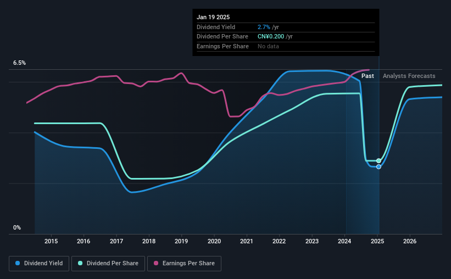Click the 2.7% dividend yield value
Screen dimensions: 451x279
coord(264,27)
